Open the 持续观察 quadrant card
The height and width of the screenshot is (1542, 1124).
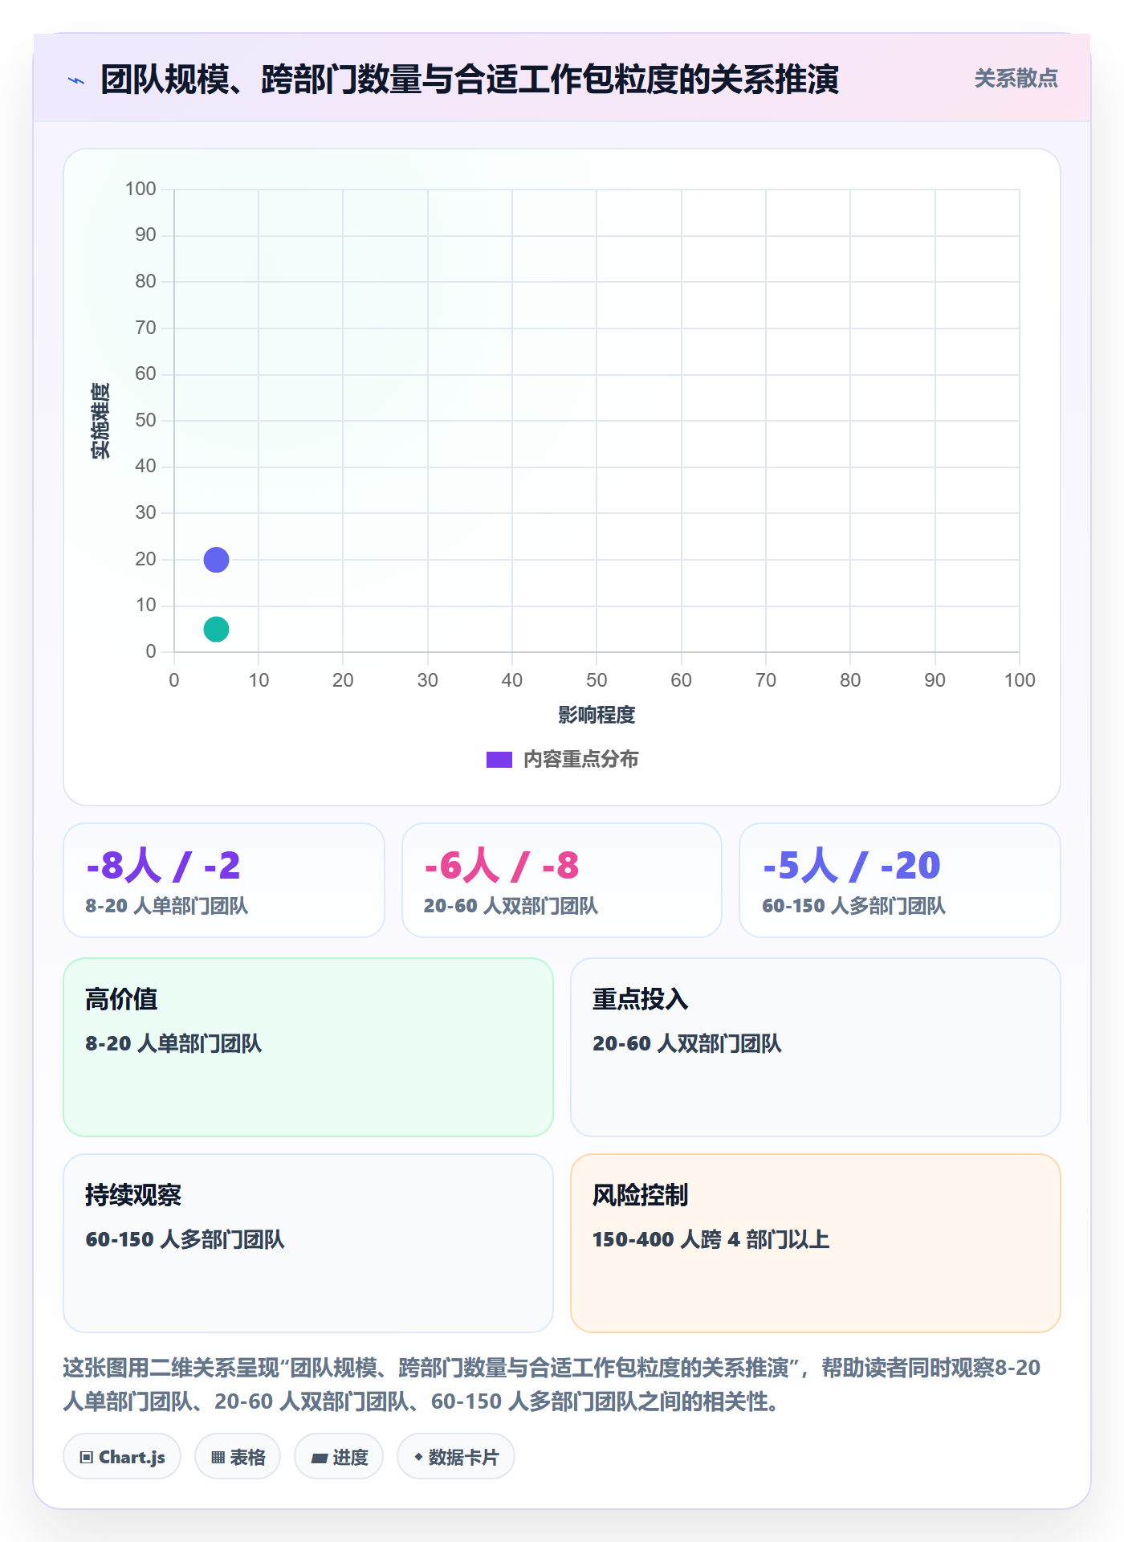pyautogui.click(x=308, y=1243)
